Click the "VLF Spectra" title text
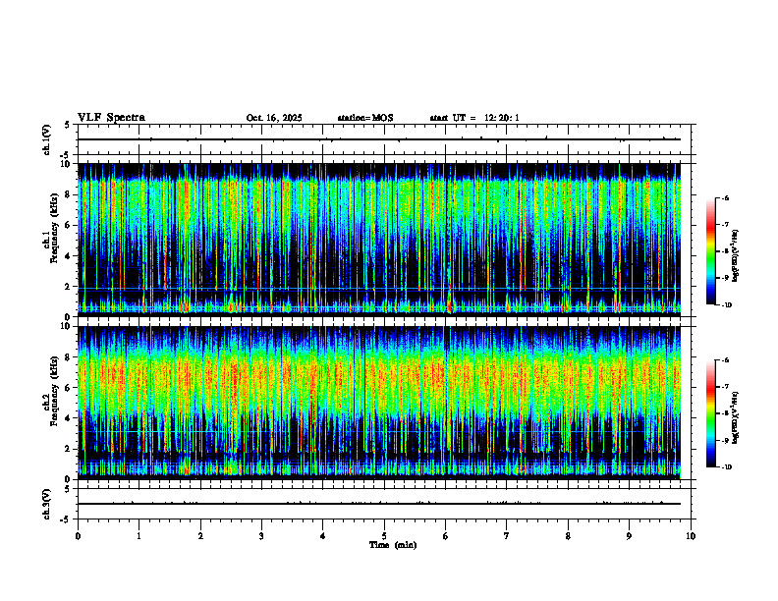 pyautogui.click(x=111, y=118)
